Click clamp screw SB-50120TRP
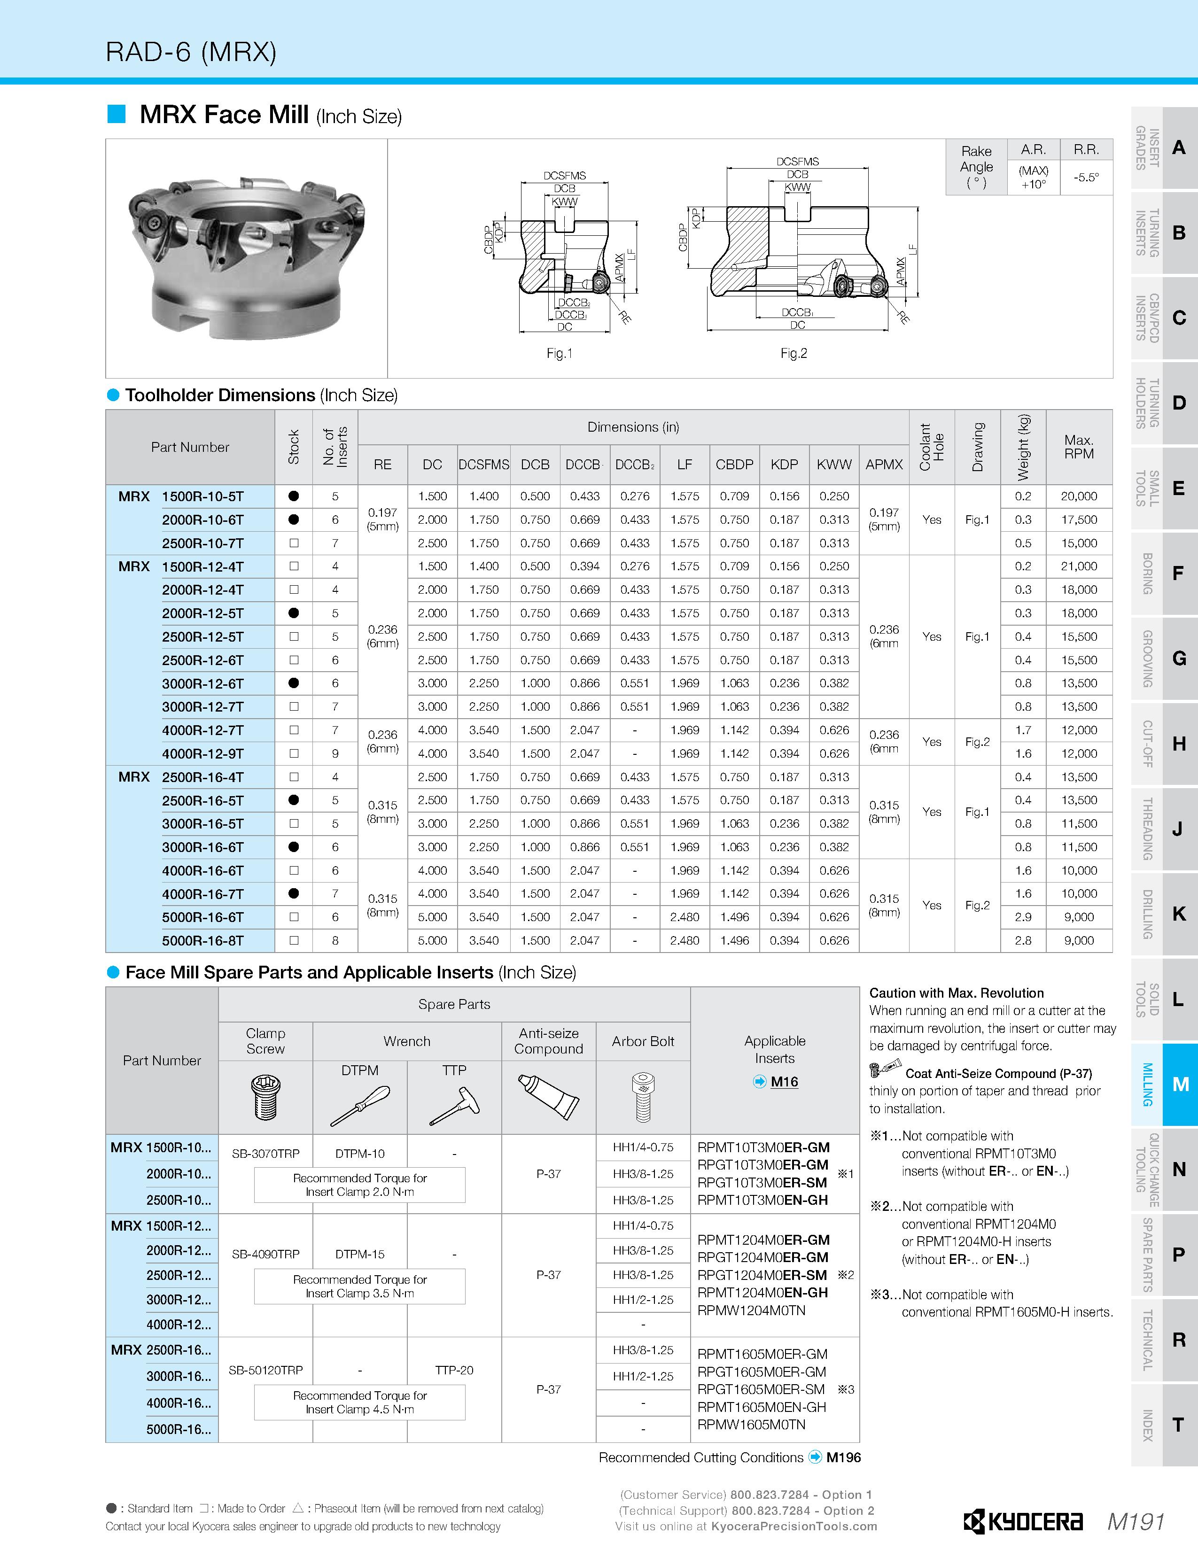The width and height of the screenshot is (1198, 1550). pyautogui.click(x=265, y=1370)
